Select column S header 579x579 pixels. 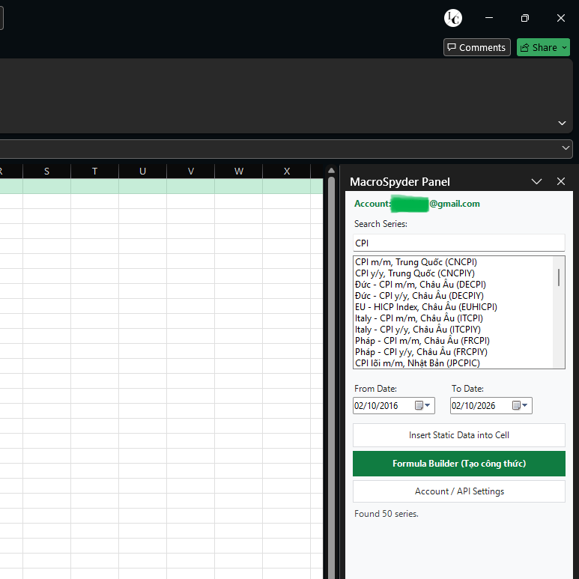[x=46, y=172]
